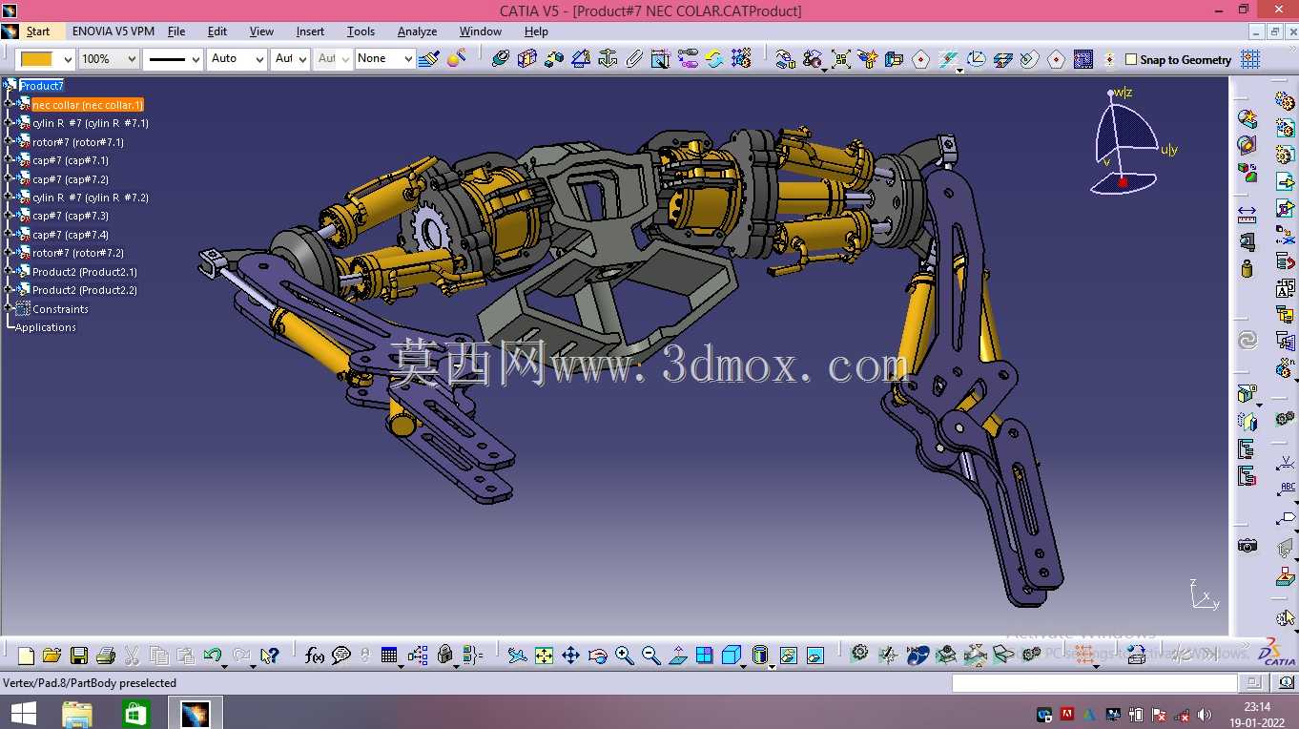Select rotor#7 (rotor#7.2) in the tree

coord(78,254)
